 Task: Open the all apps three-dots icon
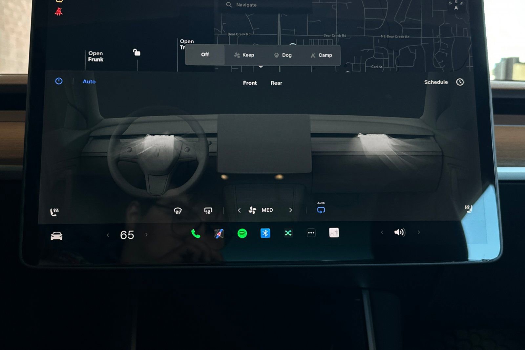point(311,233)
